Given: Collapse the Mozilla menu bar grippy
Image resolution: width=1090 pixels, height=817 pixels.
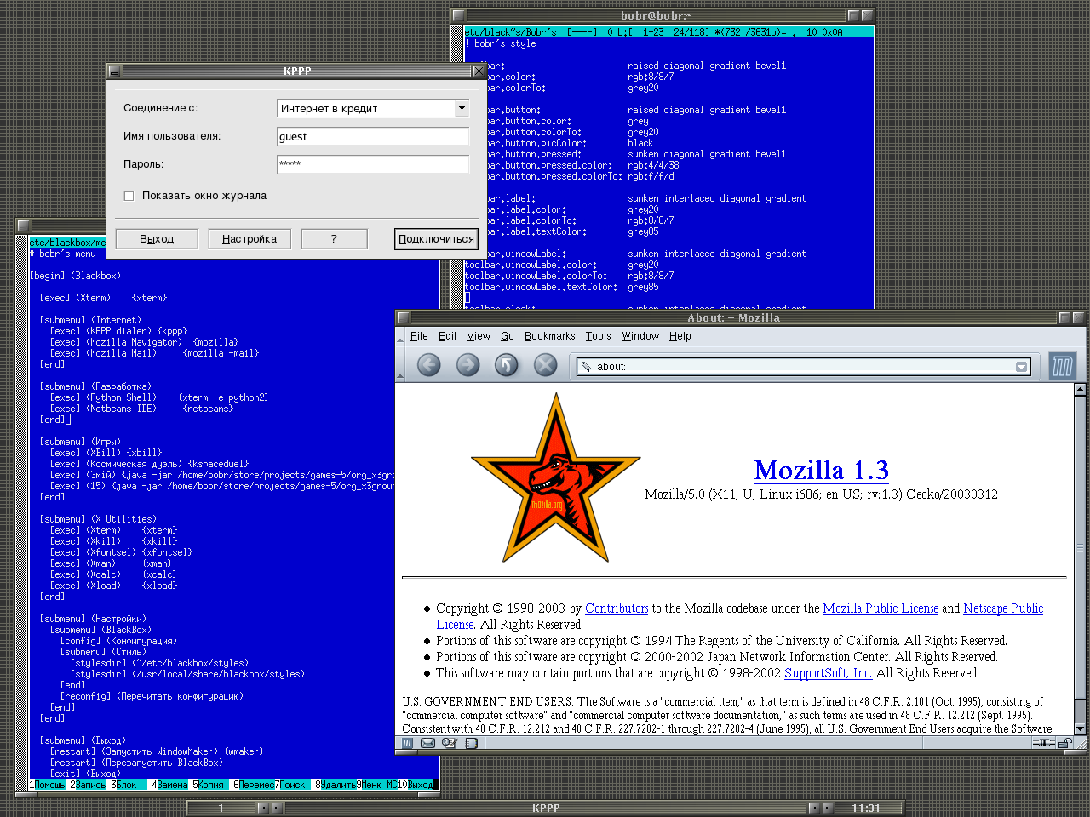Looking at the screenshot, I should click(x=400, y=336).
